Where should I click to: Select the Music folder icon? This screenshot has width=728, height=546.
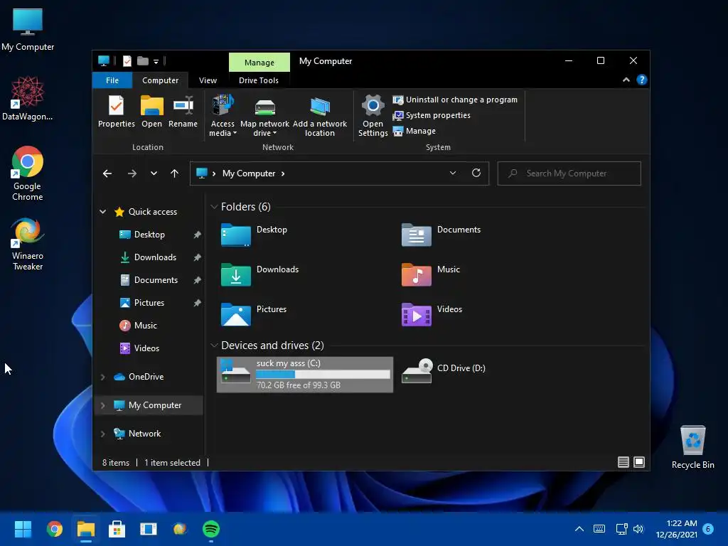[416, 274]
